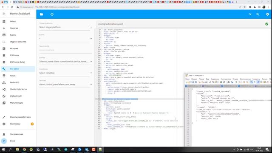Screen dimensions: 272x153
Task: Open Вид menu in Notepad++
Action: point(207,79)
